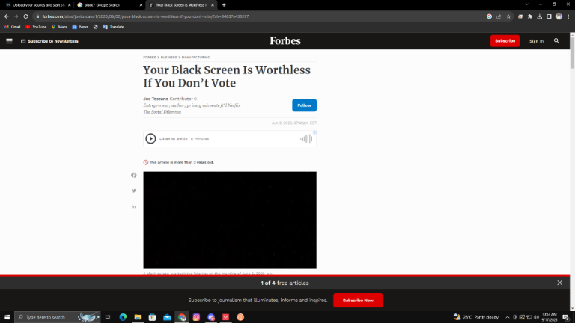Share article on LinkedIn
Image resolution: width=575 pixels, height=323 pixels.
tap(134, 206)
